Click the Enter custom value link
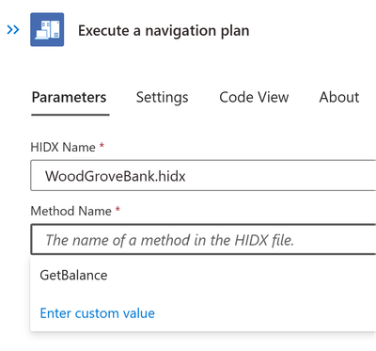376x351 pixels. coord(98,313)
